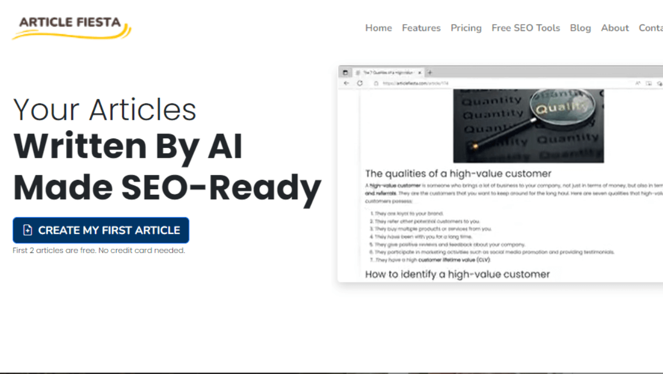Open the Home menu item
The width and height of the screenshot is (663, 374).
click(x=378, y=28)
